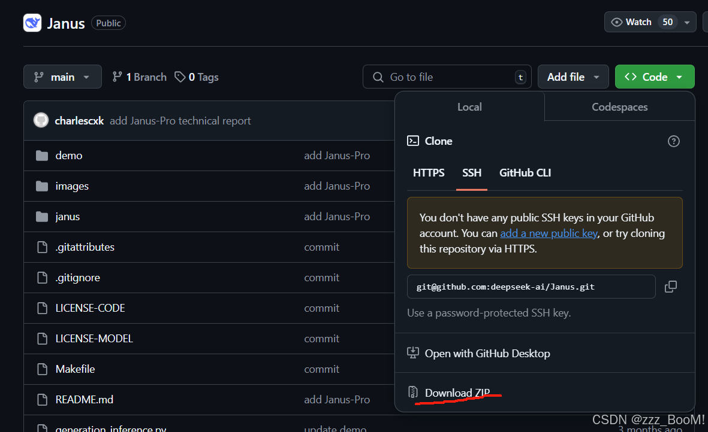Image resolution: width=708 pixels, height=432 pixels.
Task: Open the README.md file
Action: click(x=84, y=400)
